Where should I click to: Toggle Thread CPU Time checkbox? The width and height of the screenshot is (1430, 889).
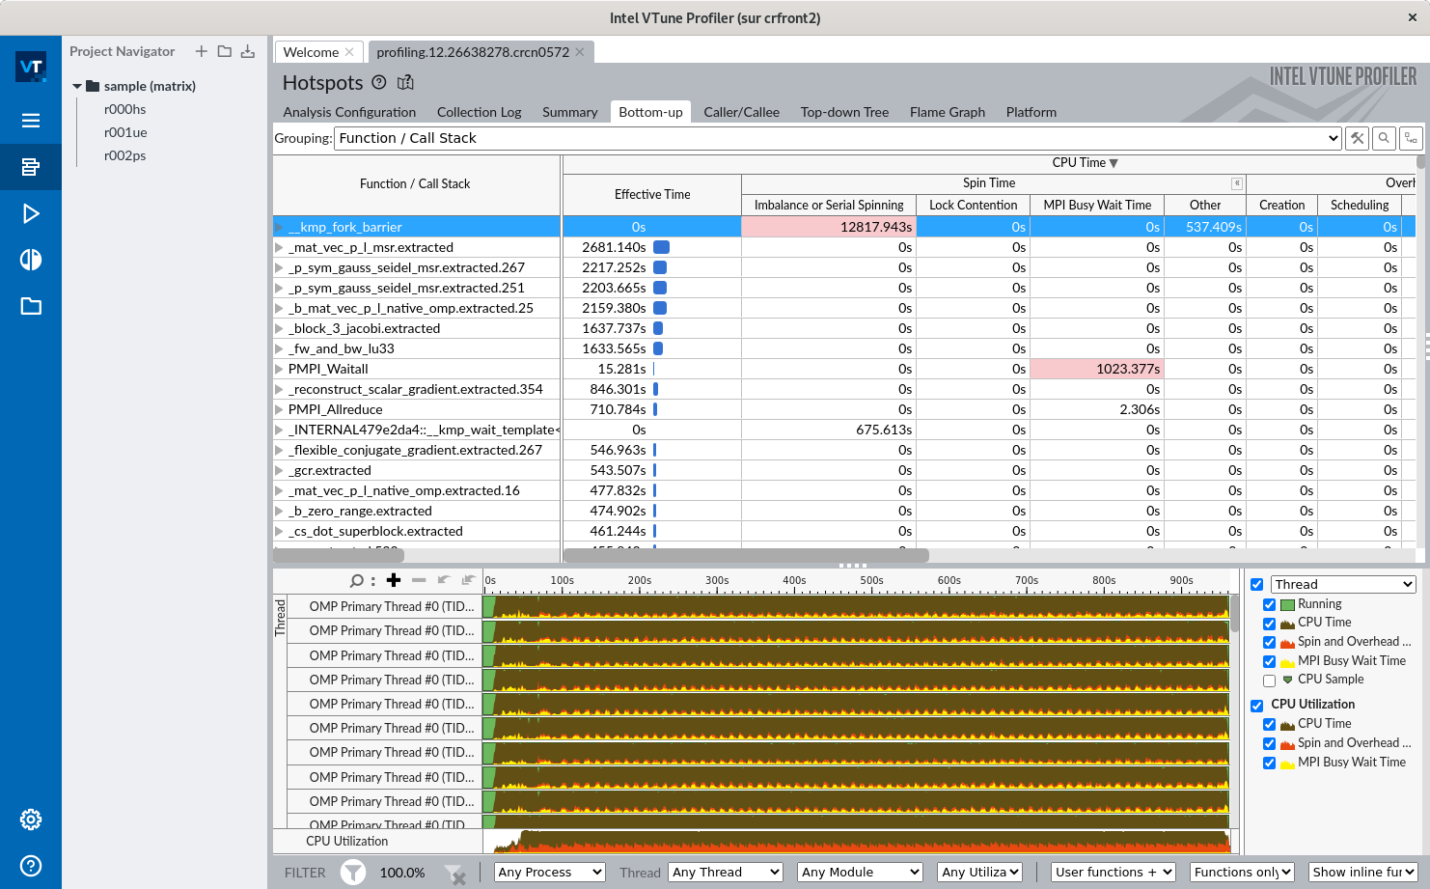pyautogui.click(x=1270, y=624)
